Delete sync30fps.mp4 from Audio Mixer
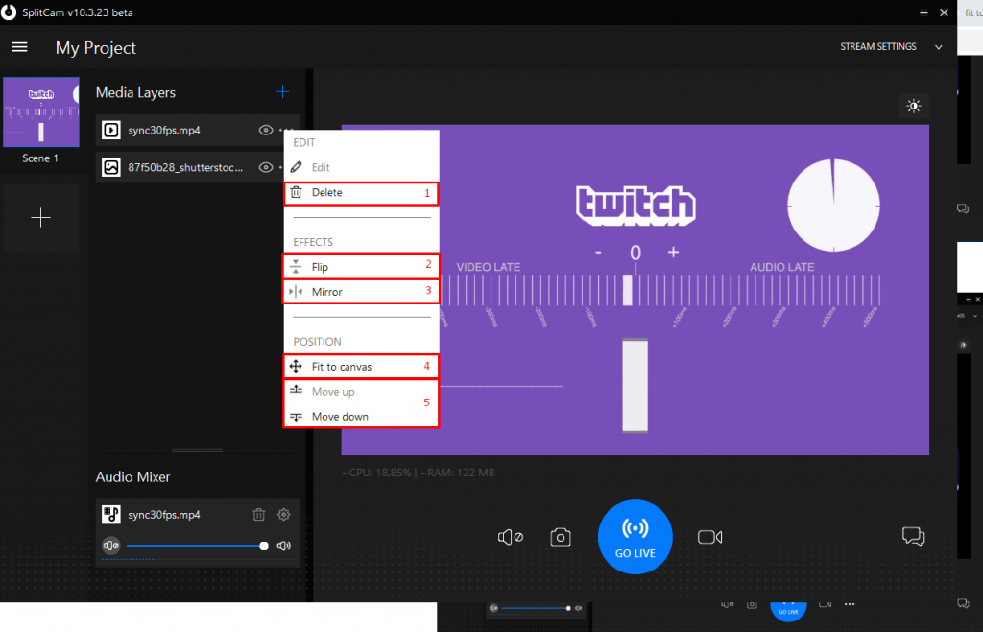This screenshot has width=983, height=632. [x=259, y=515]
